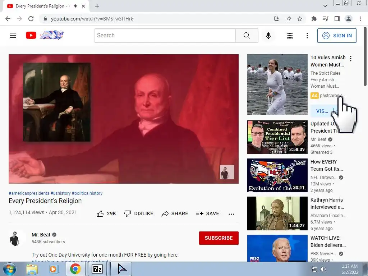The width and height of the screenshot is (368, 276).
Task: Open 10 Rules Amish Women ad thumbnail
Action: pyautogui.click(x=277, y=84)
